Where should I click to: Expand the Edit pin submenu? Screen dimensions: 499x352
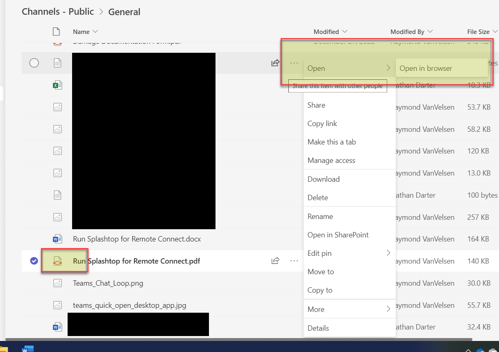tap(388, 253)
